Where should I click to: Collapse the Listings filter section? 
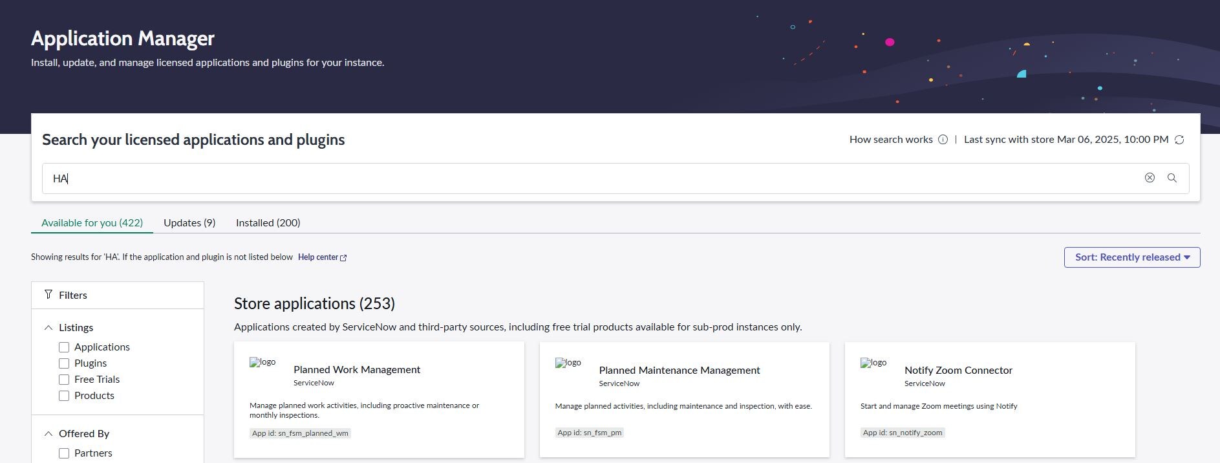coord(48,328)
